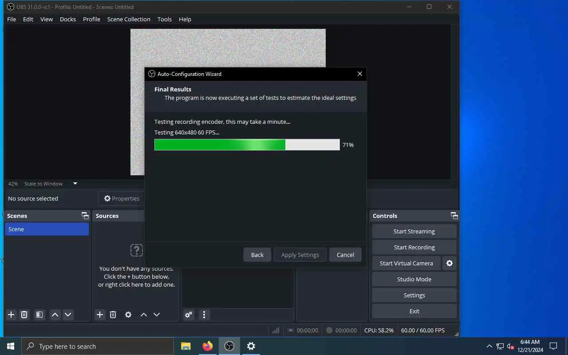The width and height of the screenshot is (568, 355).
Task: Click the CPU: 58.2% status text
Action: pos(379,330)
